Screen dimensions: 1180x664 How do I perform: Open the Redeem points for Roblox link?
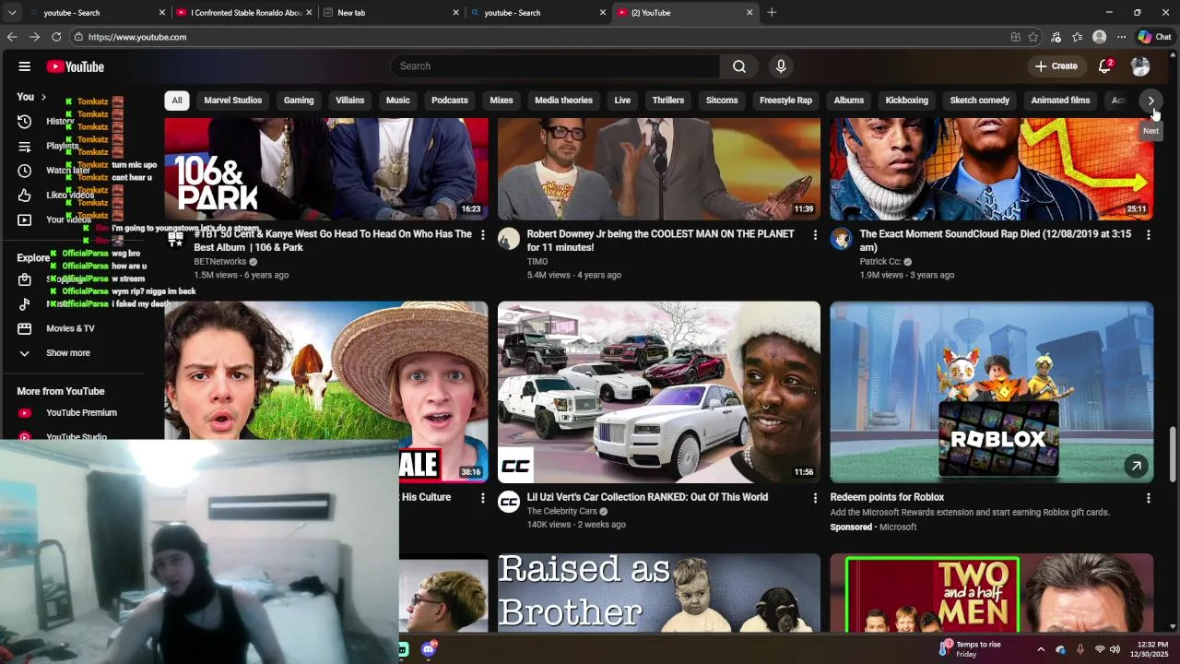tap(887, 497)
